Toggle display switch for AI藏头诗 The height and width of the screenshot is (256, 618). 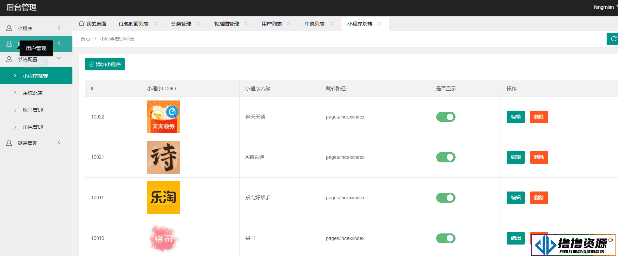tap(446, 157)
